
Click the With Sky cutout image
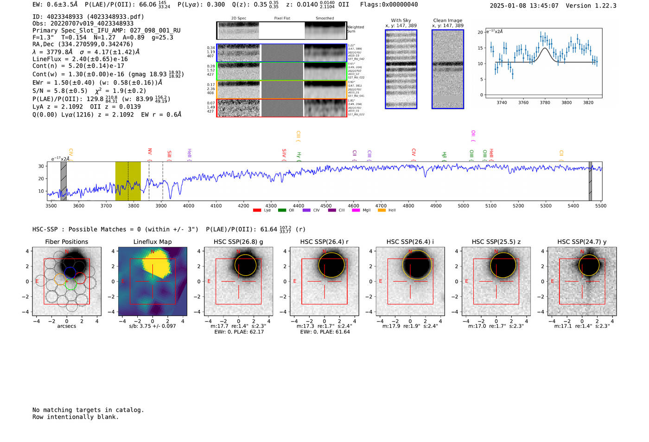[401, 69]
